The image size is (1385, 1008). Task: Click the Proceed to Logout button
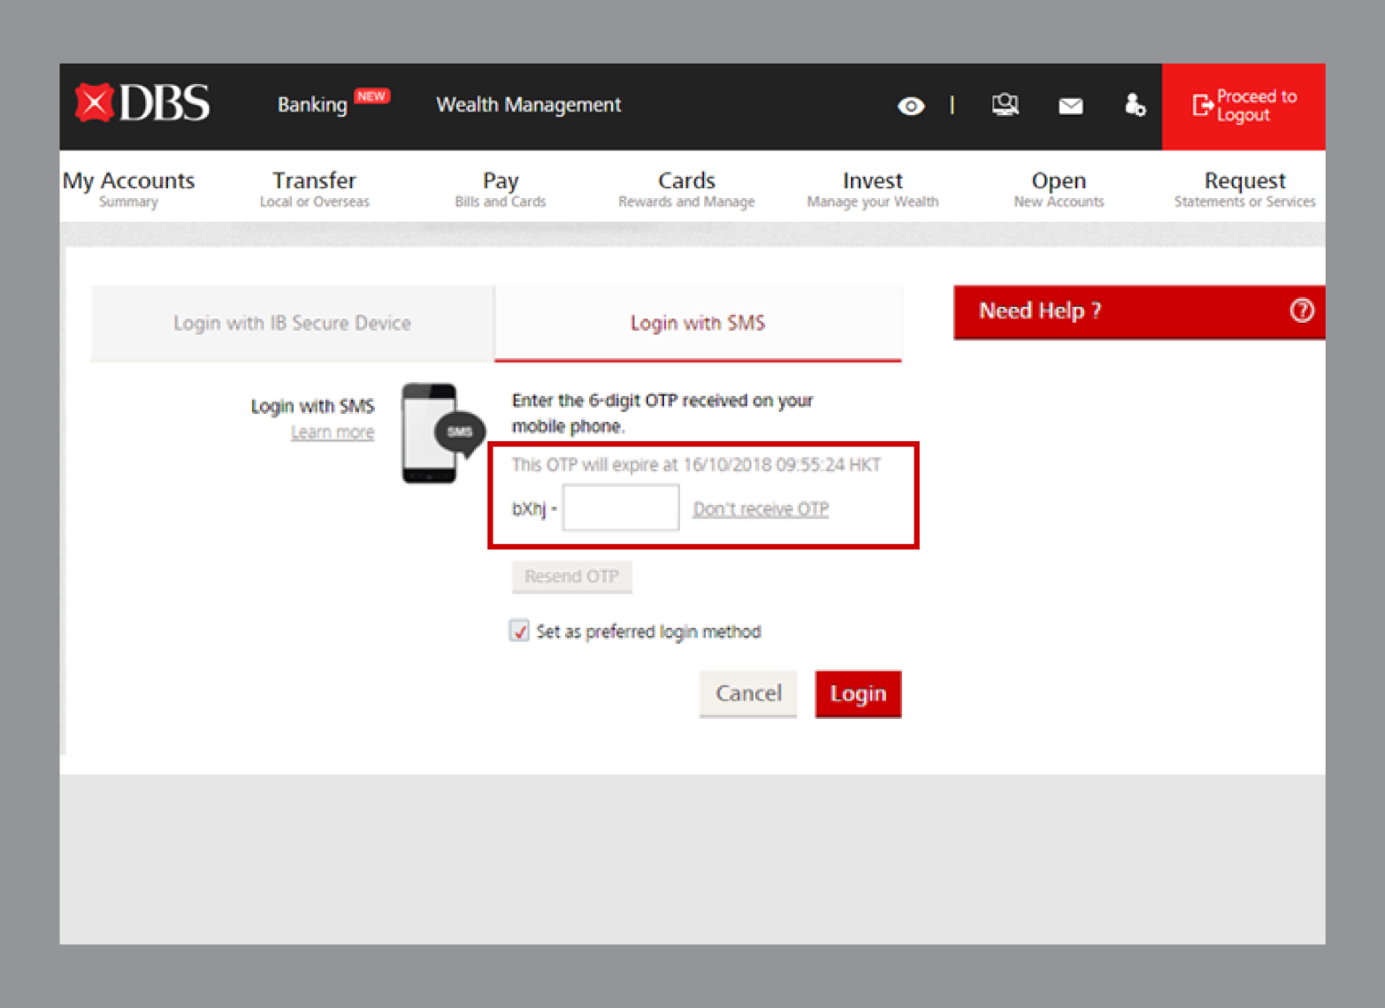[x=1243, y=106]
